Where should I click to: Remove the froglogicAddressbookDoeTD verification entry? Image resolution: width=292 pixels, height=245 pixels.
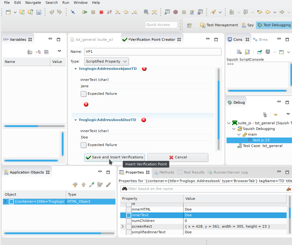click(x=144, y=120)
